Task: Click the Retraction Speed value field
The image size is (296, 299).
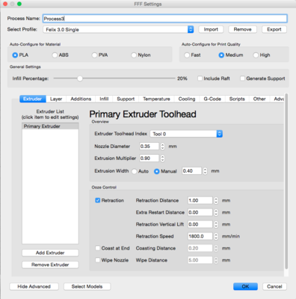Action: (200, 236)
